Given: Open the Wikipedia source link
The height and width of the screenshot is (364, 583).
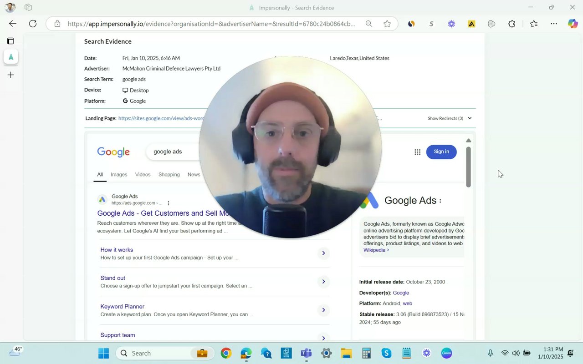Looking at the screenshot, I should click(x=376, y=250).
